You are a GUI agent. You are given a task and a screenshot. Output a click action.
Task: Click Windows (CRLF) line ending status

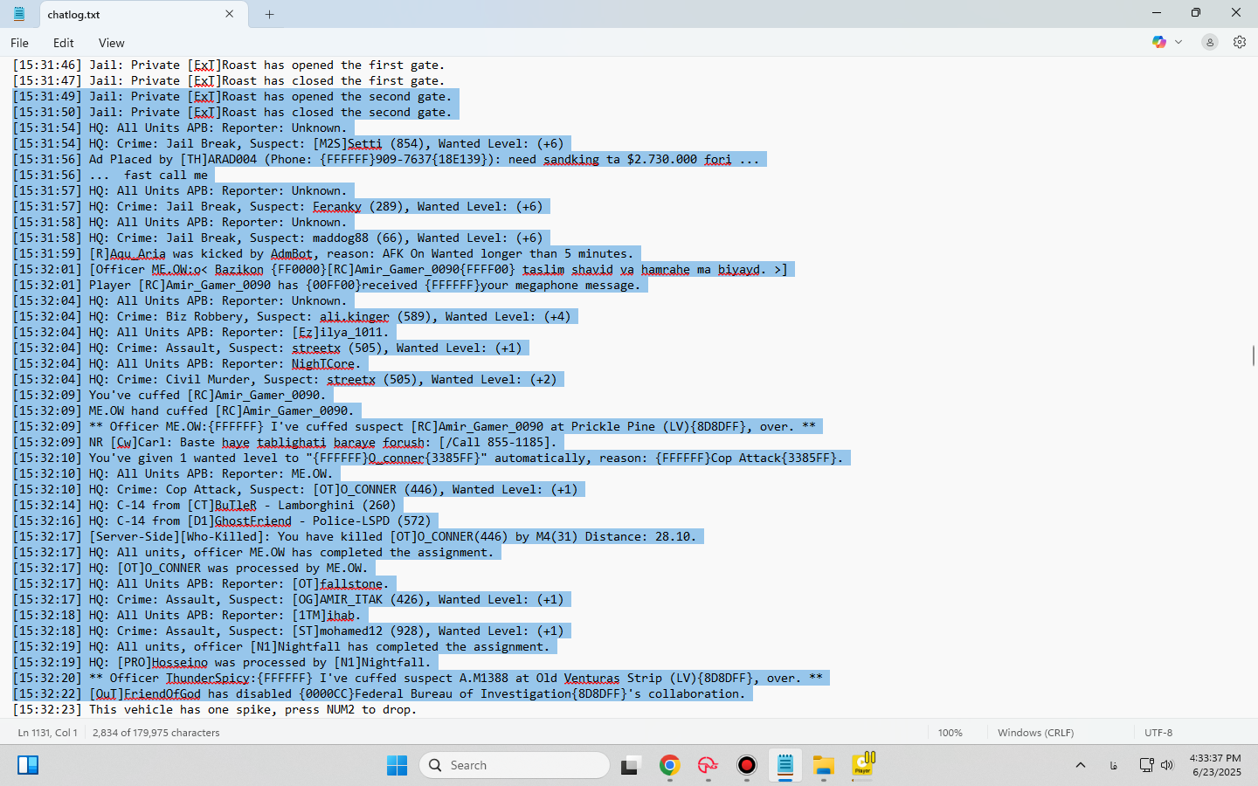tap(1036, 733)
